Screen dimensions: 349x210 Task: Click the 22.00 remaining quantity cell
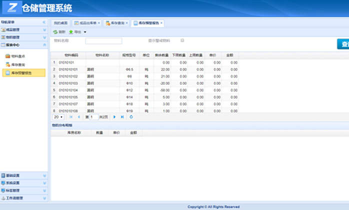pos(162,69)
